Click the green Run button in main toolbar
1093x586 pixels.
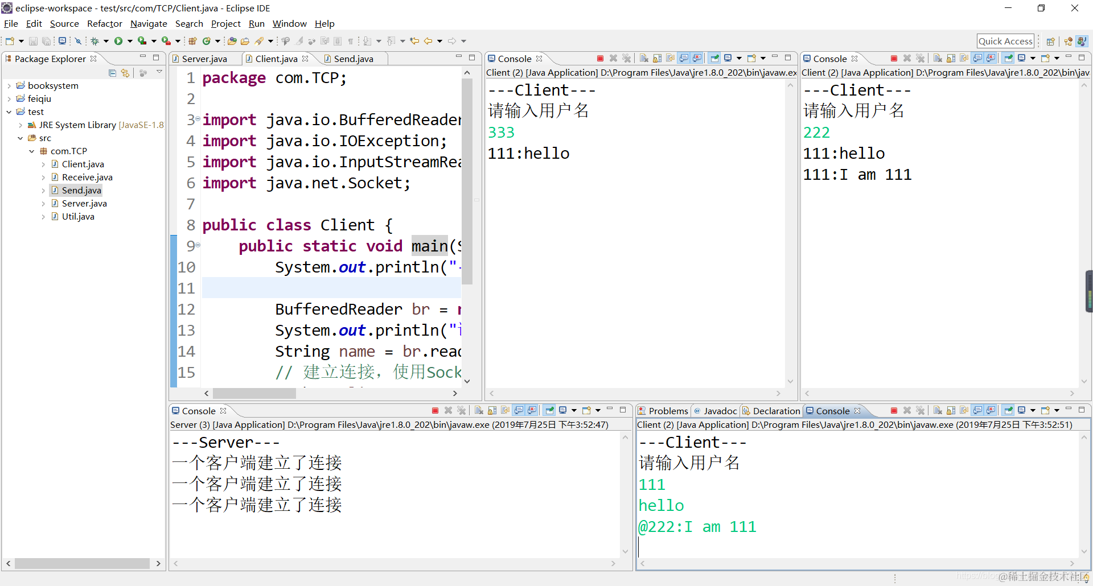coord(118,41)
